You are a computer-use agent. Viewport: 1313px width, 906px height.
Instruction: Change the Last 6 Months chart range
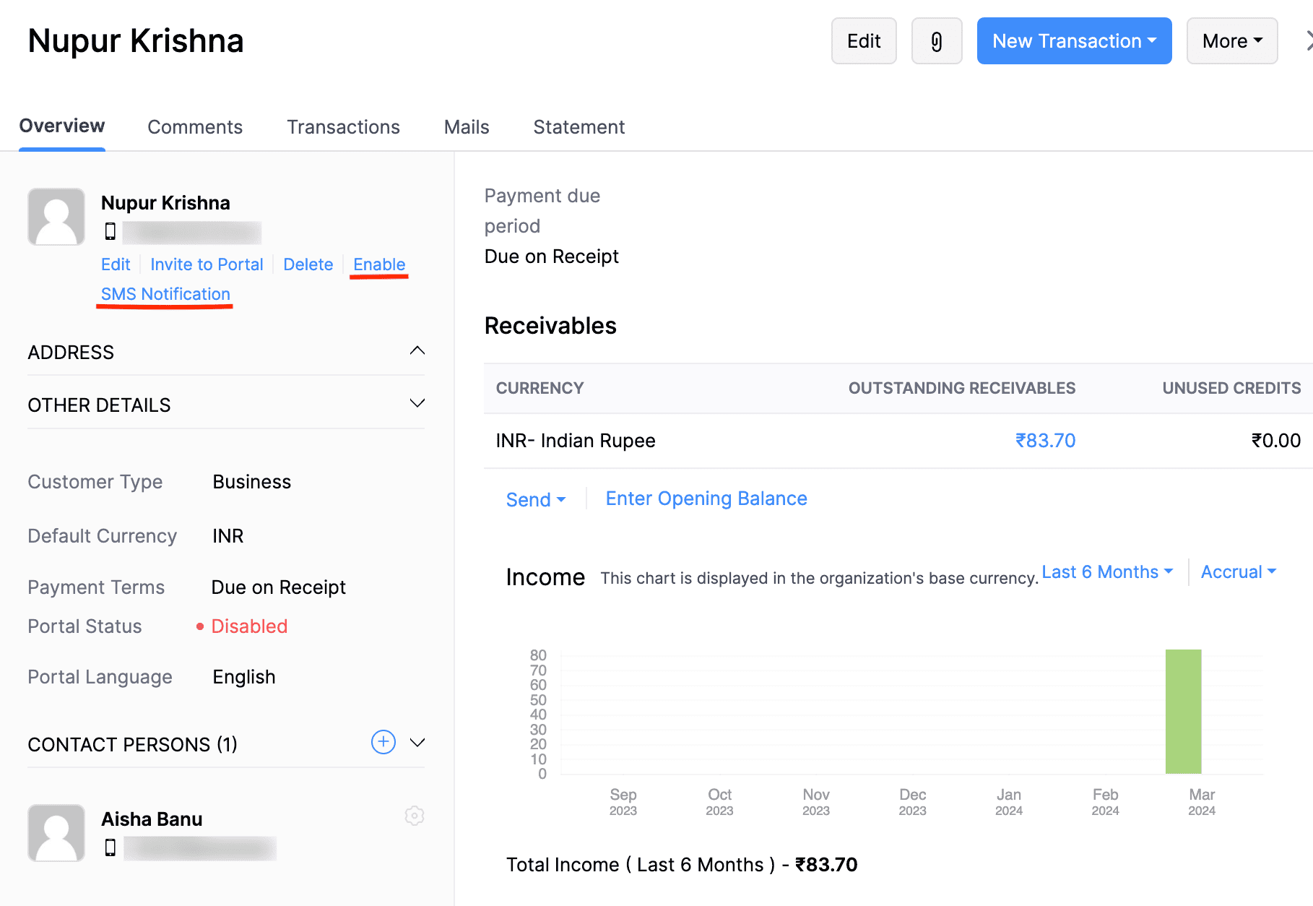tap(1106, 571)
